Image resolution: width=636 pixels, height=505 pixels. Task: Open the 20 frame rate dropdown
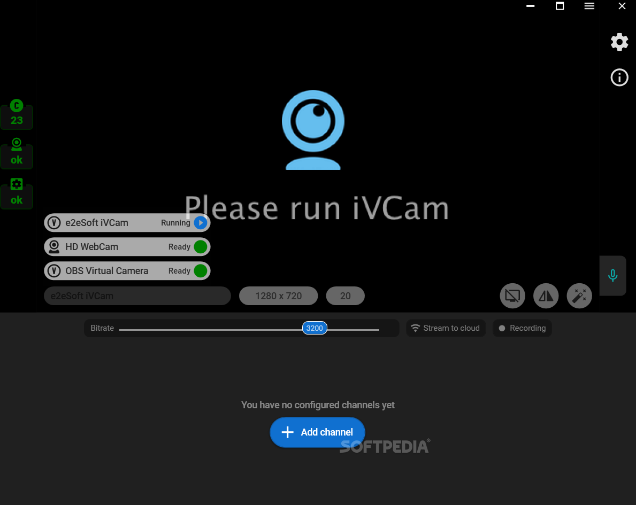pos(345,296)
